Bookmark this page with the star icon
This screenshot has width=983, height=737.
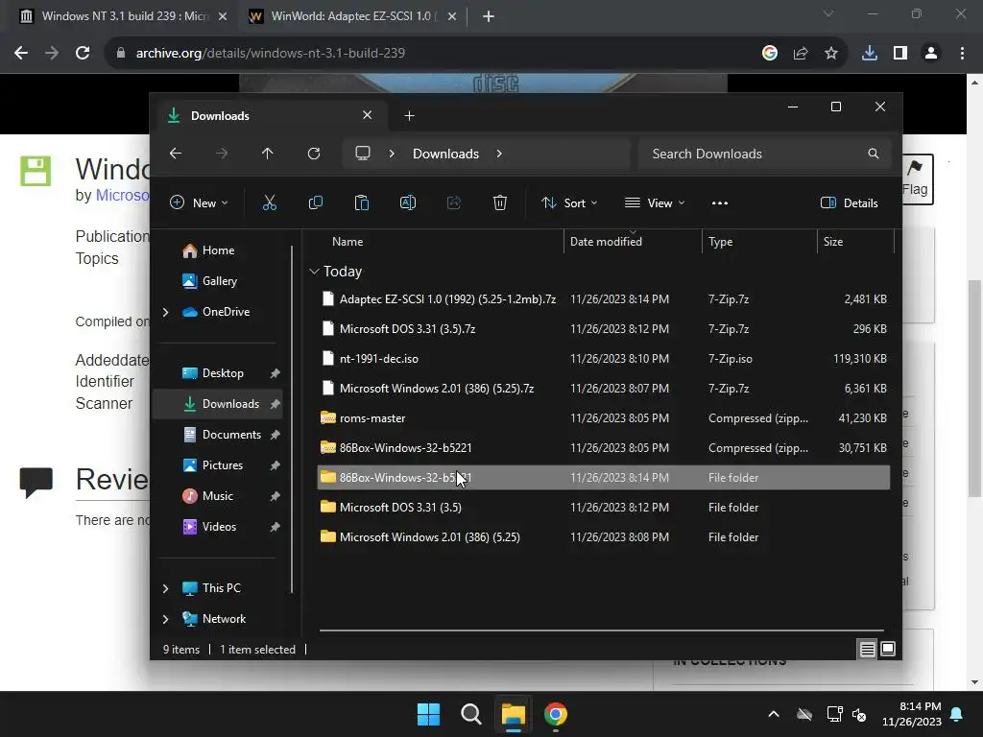(831, 54)
